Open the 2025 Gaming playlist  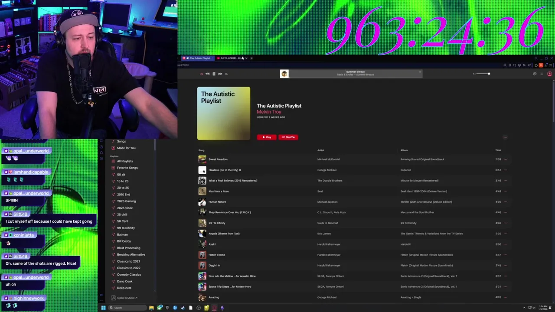(x=126, y=201)
